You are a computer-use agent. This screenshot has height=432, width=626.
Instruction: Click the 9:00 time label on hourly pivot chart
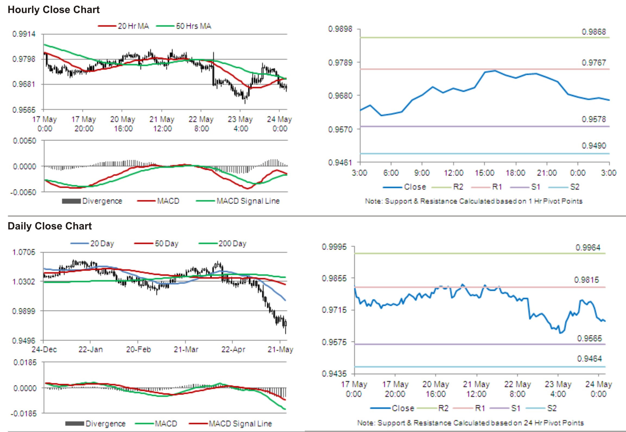422,173
